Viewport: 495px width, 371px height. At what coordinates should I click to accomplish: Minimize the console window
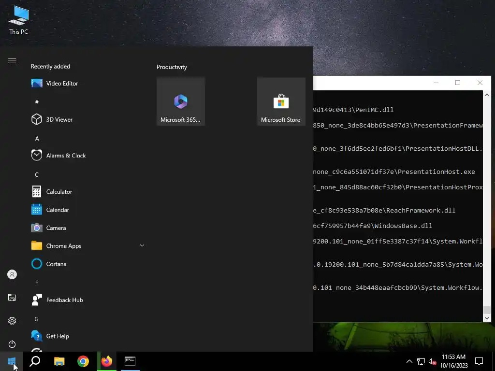pyautogui.click(x=436, y=83)
